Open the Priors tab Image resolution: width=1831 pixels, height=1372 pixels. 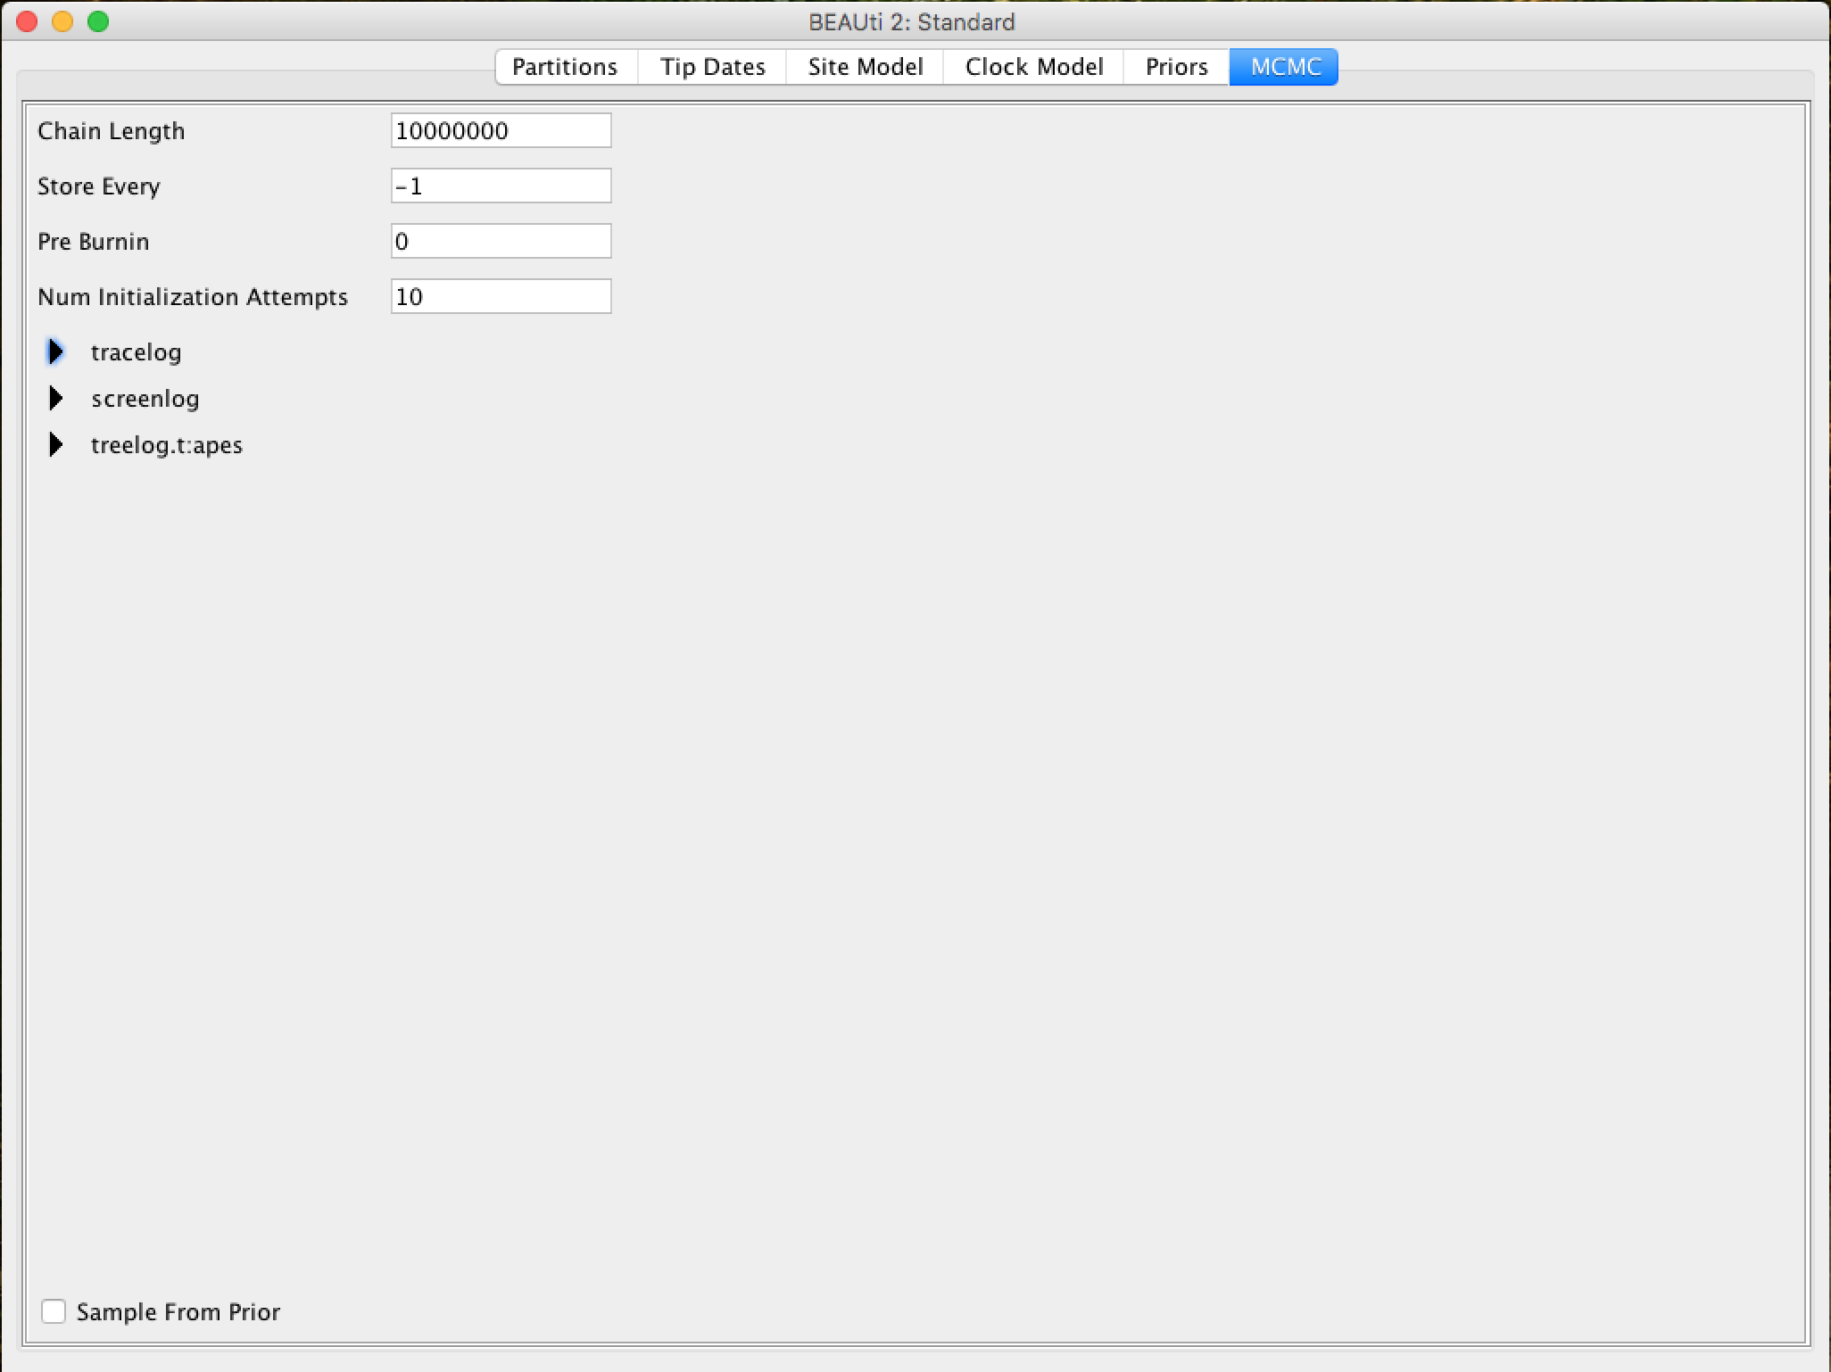[1176, 67]
